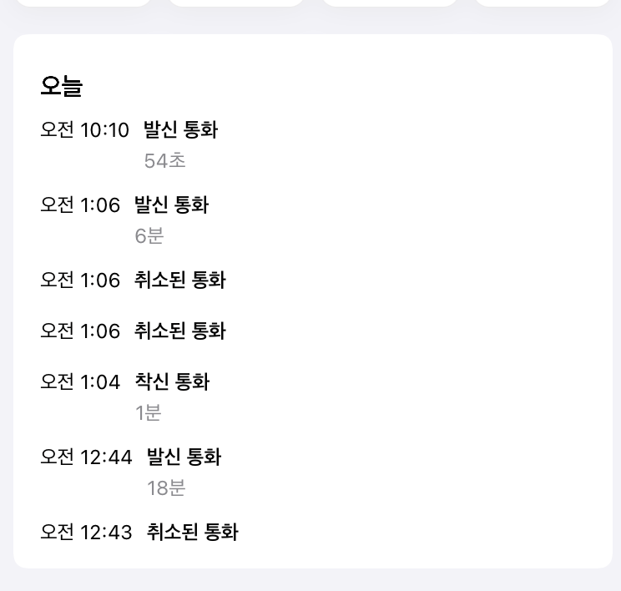Open the 발신 통화 entry at 오전 12:44

coord(184,457)
